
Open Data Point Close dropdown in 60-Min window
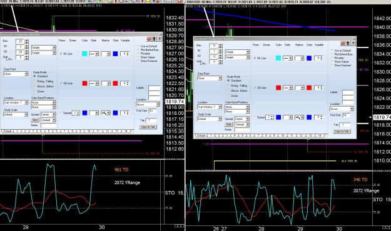[x=210, y=78]
